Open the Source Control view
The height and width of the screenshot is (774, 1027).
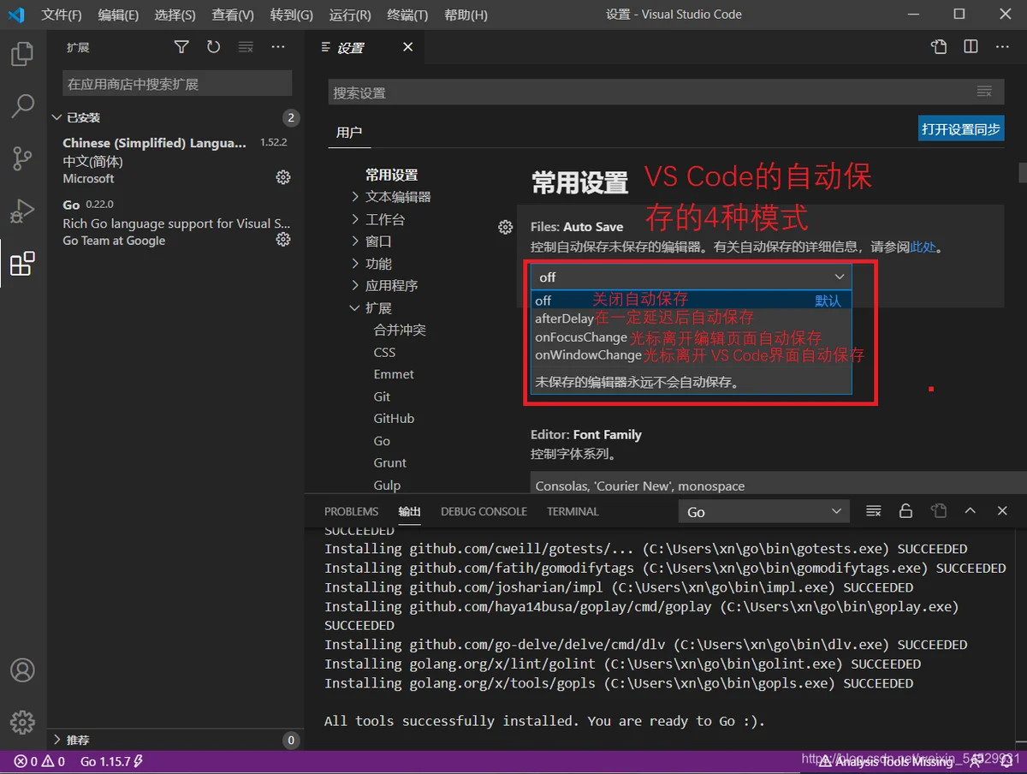(x=22, y=158)
